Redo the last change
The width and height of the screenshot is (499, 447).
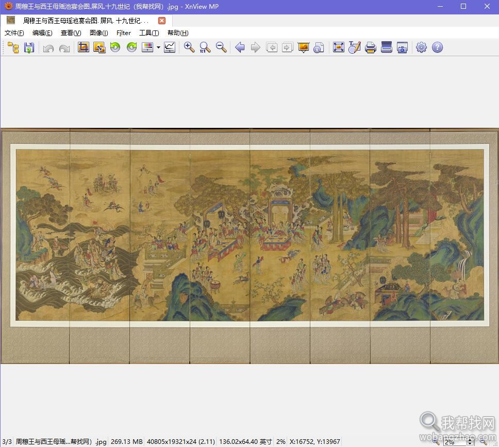64,48
